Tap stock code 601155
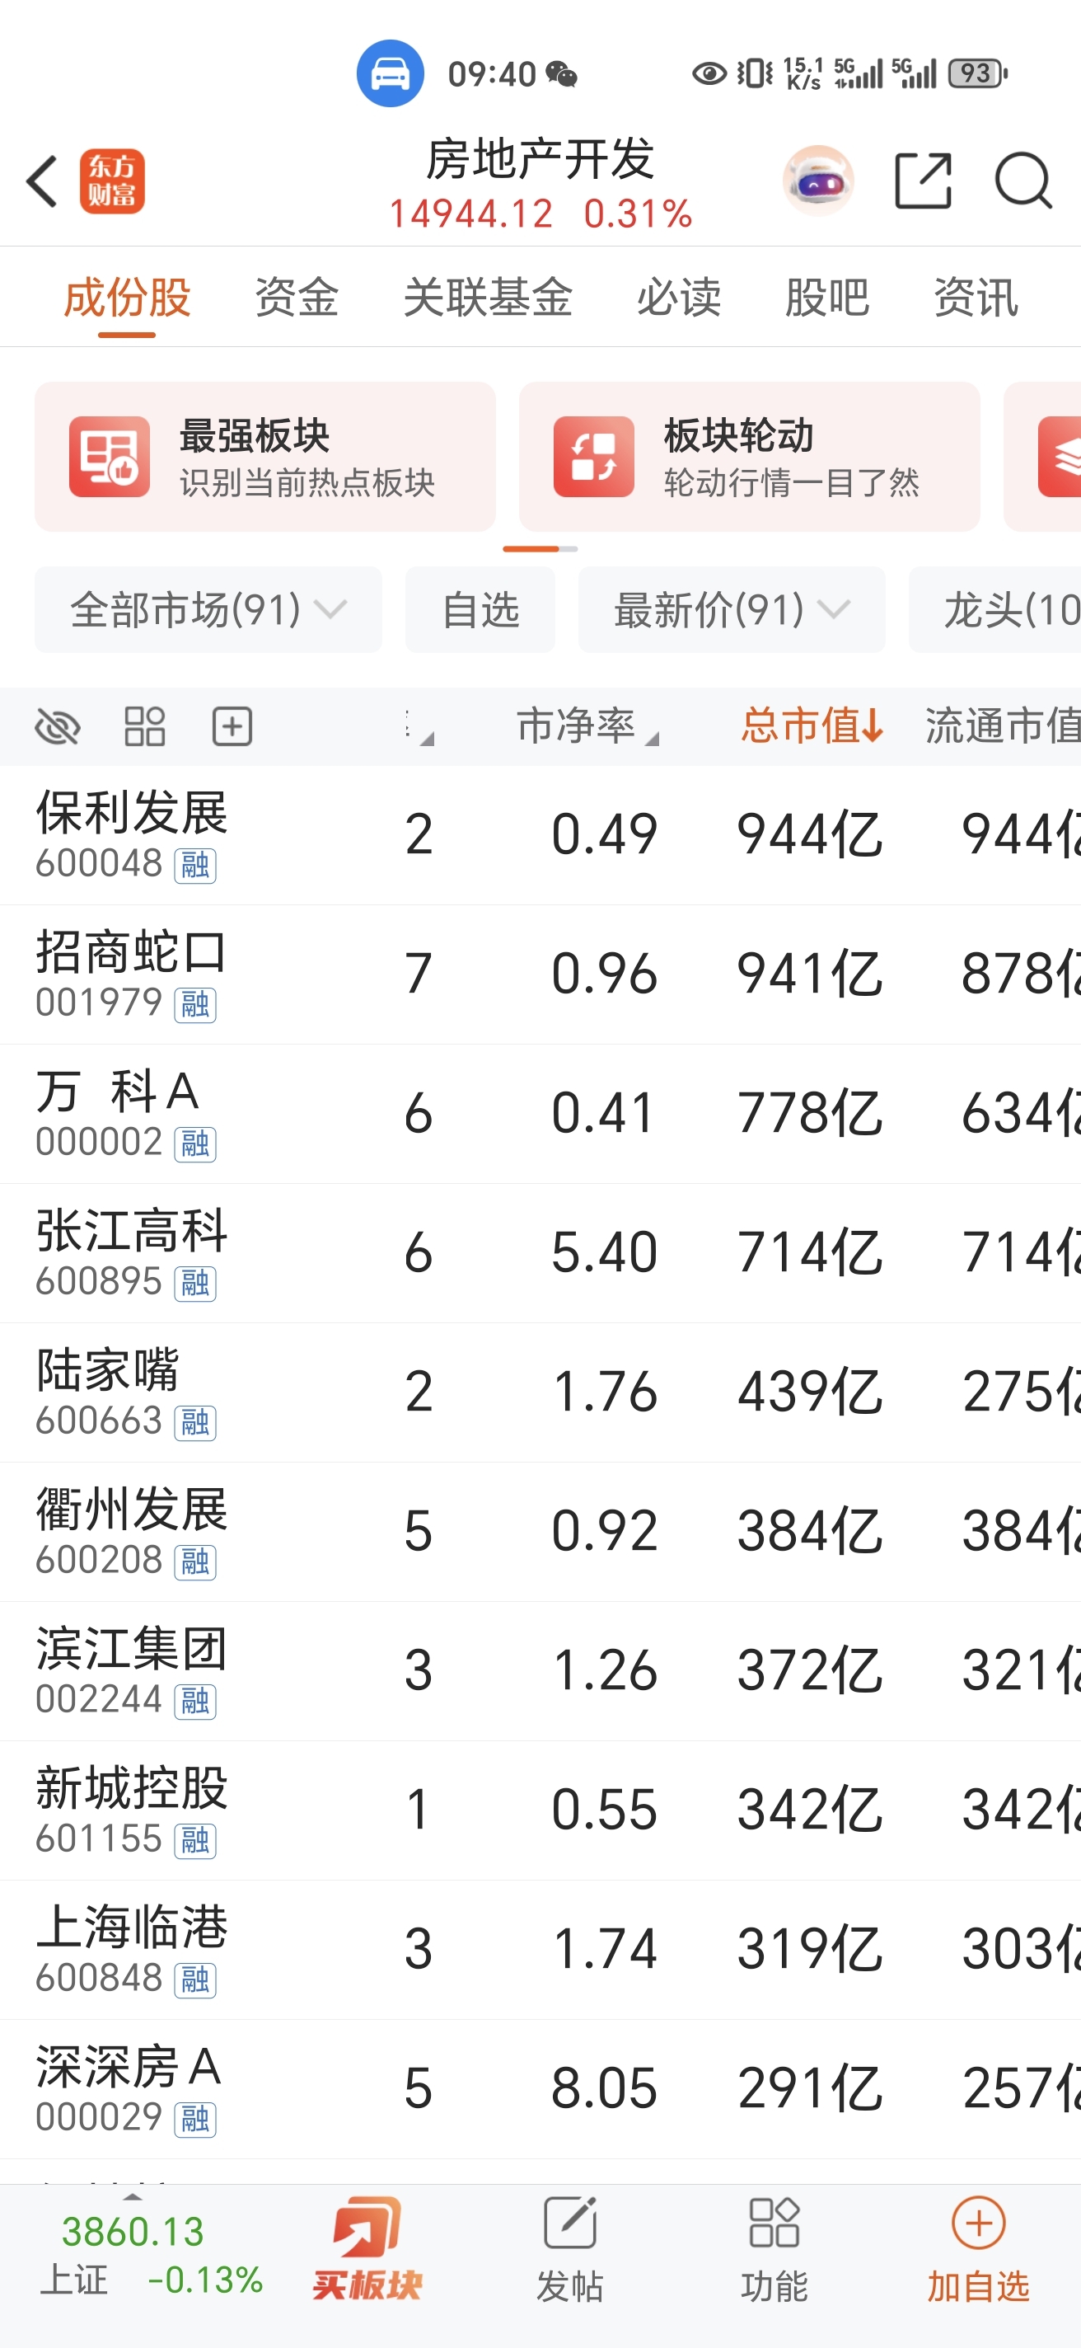Screen dimensions: 1081x2348 (98, 1839)
